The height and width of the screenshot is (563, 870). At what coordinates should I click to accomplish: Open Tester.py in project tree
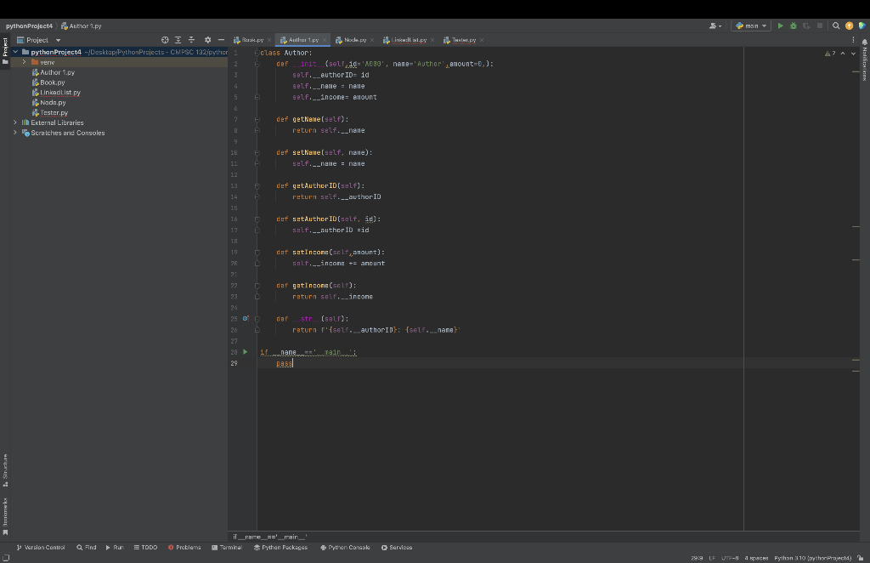pos(50,113)
